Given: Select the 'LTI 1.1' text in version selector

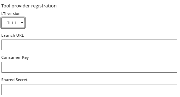Looking at the screenshot, I should click(11, 23).
